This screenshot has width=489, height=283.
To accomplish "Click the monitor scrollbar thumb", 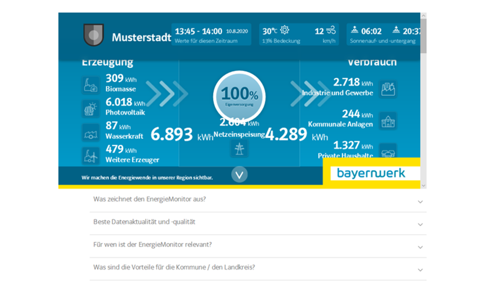I will 423,35.
